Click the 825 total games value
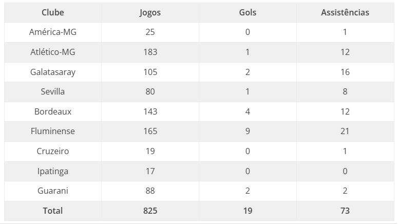 [x=150, y=211]
